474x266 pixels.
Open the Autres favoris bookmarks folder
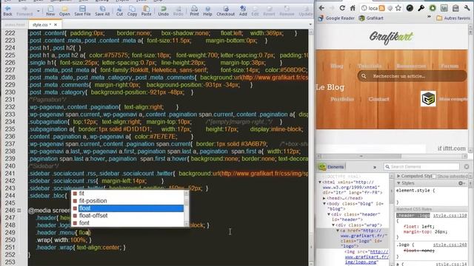point(453,18)
